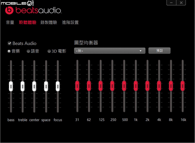195x143 pixels.
Task: Click the 500 Hz equalizer slider handle
Action: (124, 86)
